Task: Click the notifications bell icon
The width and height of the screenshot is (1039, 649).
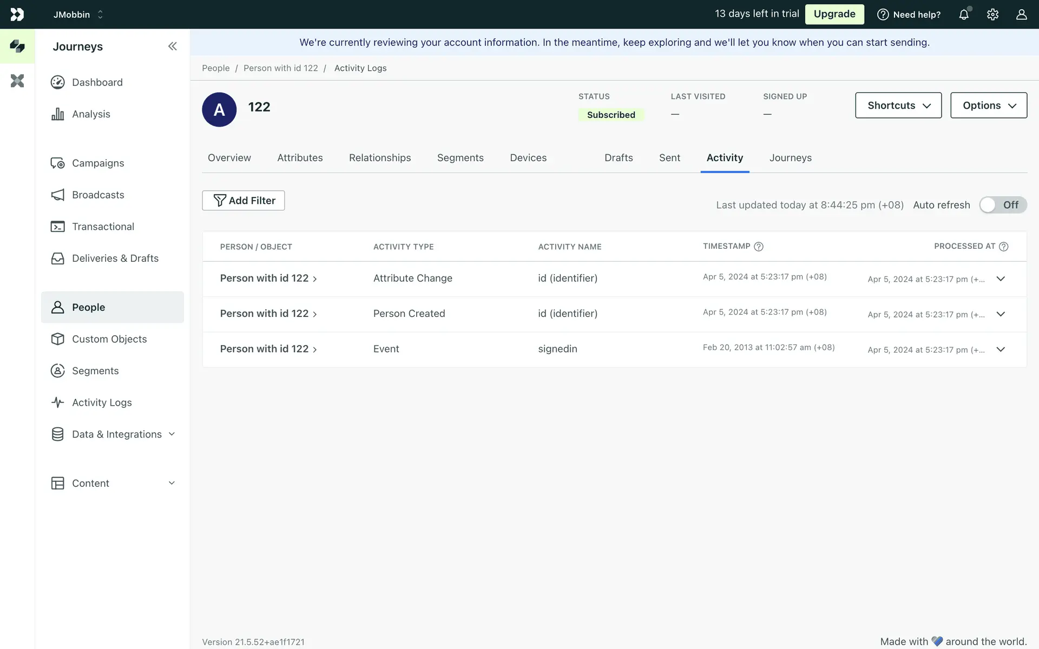Action: (x=964, y=15)
